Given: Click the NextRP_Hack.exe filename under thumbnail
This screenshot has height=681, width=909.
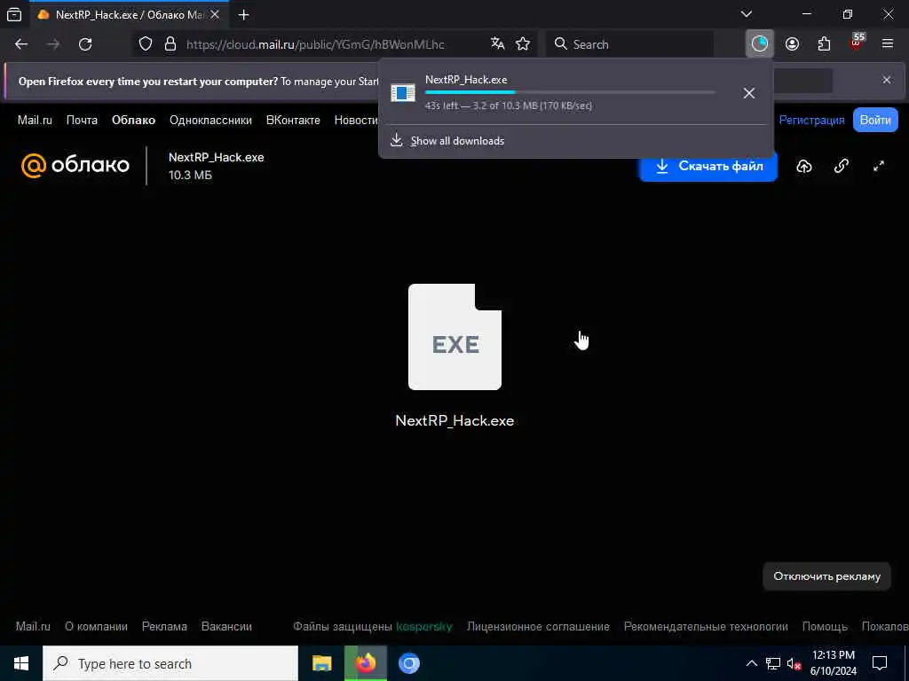Looking at the screenshot, I should 454,420.
